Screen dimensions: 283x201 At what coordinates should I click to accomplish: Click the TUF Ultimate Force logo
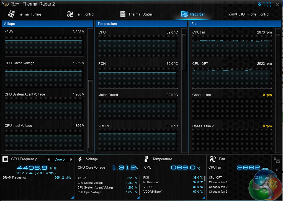(10, 4)
